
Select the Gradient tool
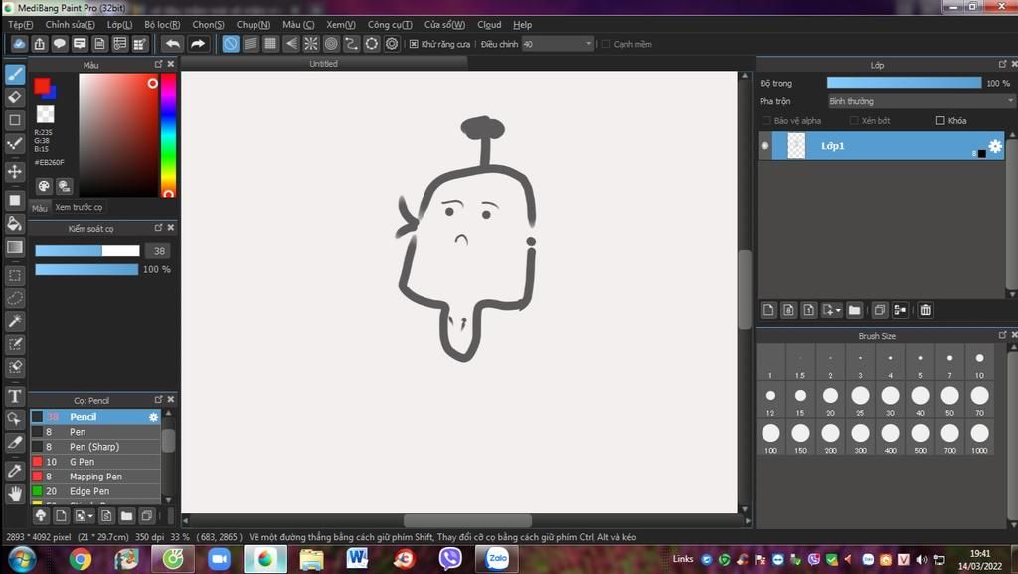15,247
